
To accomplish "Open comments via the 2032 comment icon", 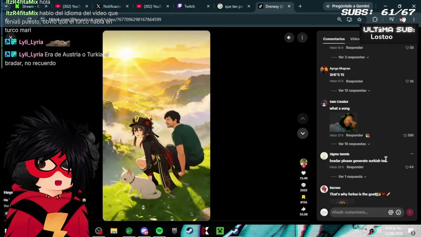I will click(x=303, y=185).
